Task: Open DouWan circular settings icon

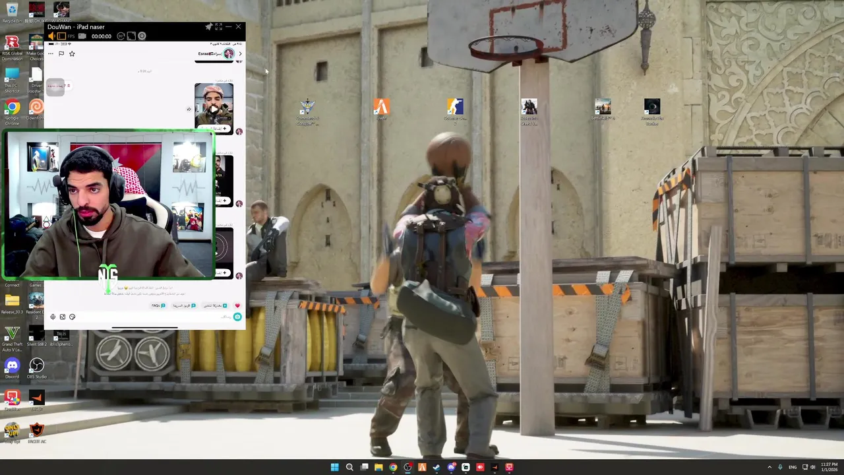Action: (x=142, y=36)
